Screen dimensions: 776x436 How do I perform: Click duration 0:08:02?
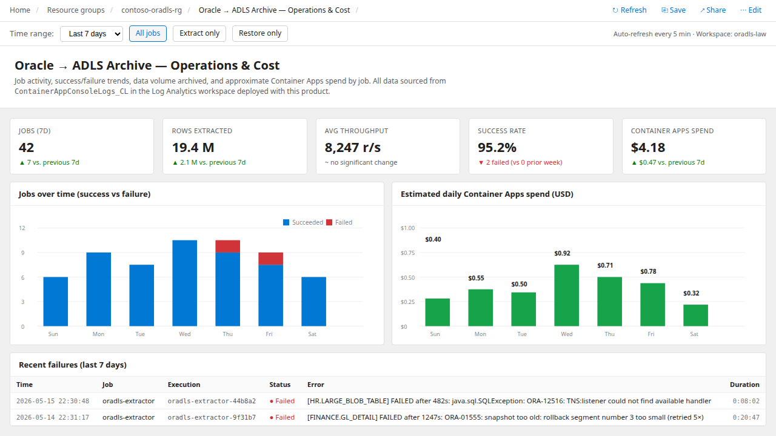746,401
